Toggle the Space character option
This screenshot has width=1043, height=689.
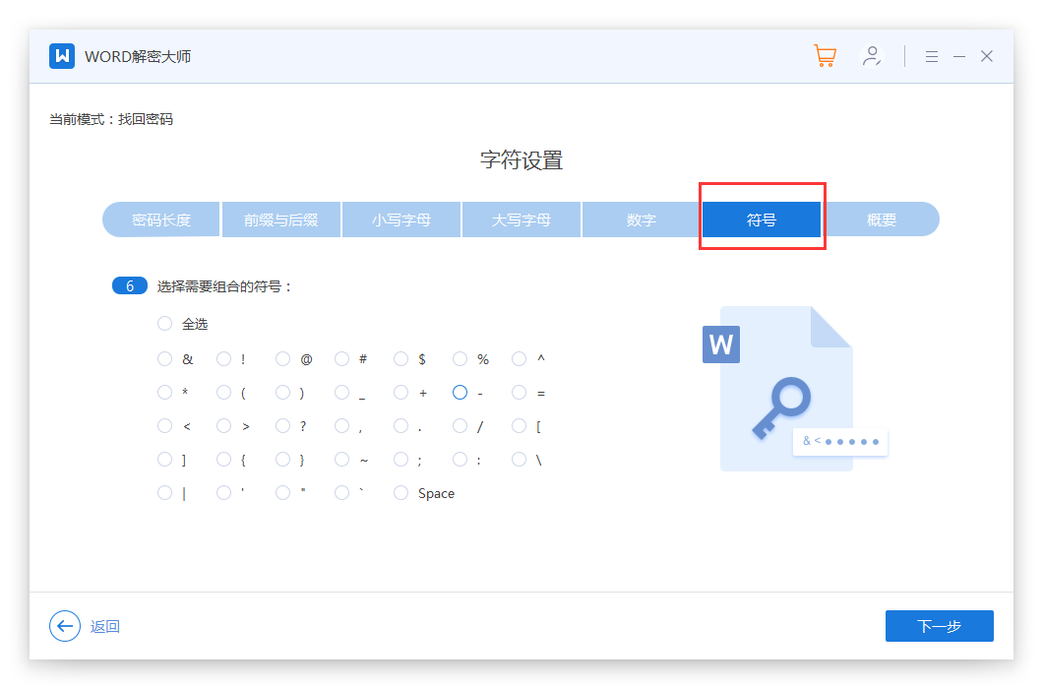coord(400,493)
